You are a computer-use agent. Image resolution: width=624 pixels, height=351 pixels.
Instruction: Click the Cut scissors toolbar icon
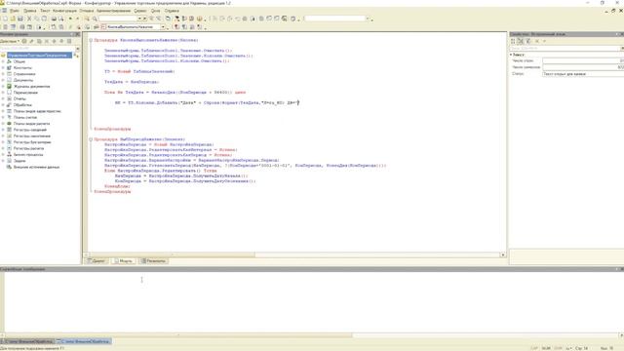[x=29, y=19]
